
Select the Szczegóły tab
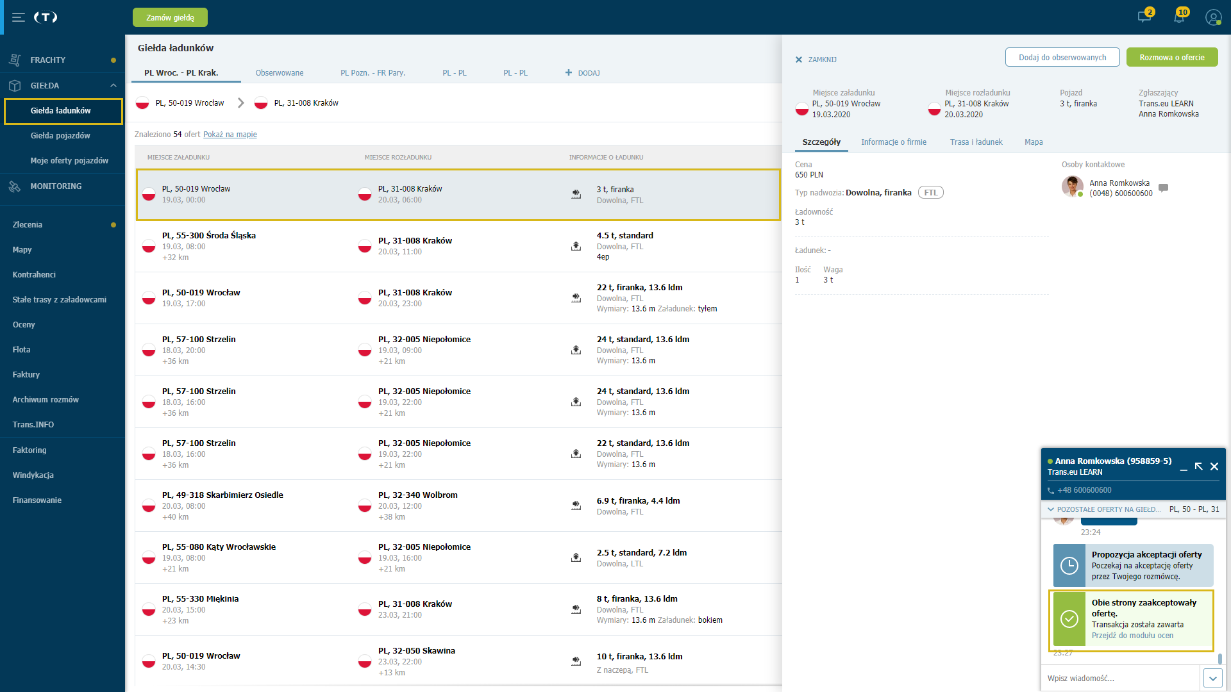(x=821, y=142)
